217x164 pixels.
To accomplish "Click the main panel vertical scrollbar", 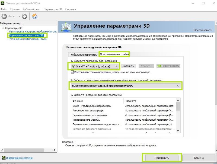I will point(216,65).
